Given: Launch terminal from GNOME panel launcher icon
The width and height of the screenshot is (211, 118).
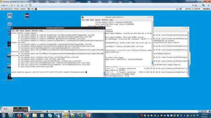Looking at the screenshot, I should (x=36, y=9).
